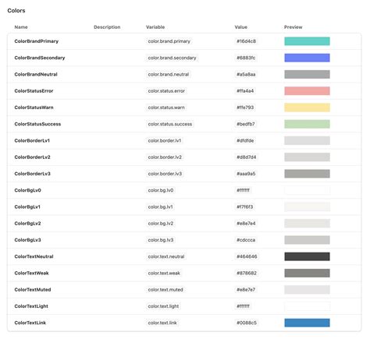Click the ColorStatusError name cell
Image resolution: width=370 pixels, height=339 pixels.
[34, 91]
